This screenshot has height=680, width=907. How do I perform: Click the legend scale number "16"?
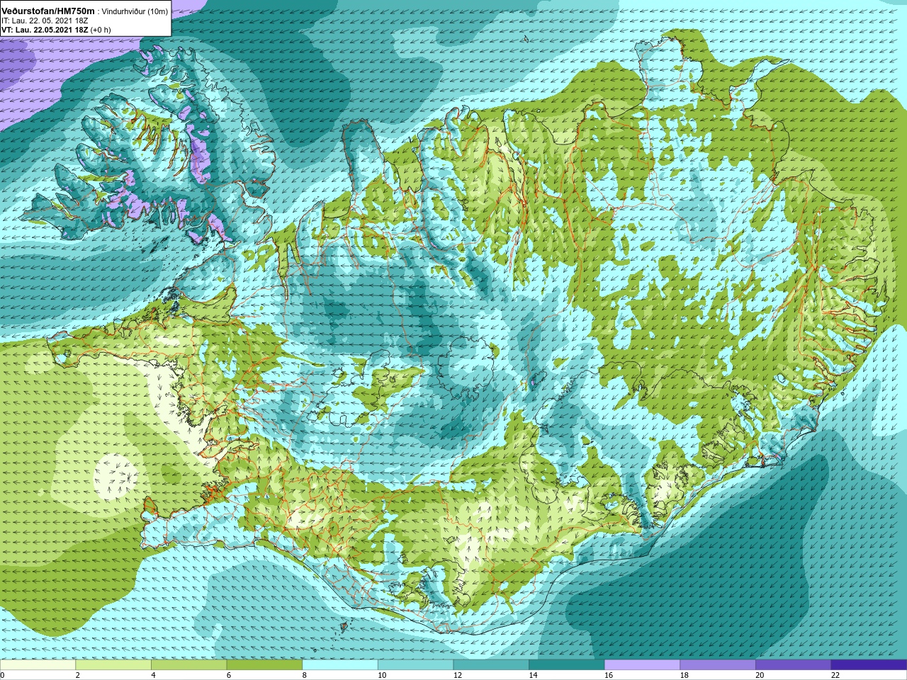[609, 675]
